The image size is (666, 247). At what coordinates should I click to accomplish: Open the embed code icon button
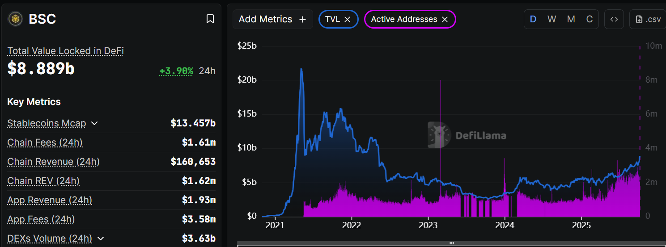pyautogui.click(x=614, y=19)
